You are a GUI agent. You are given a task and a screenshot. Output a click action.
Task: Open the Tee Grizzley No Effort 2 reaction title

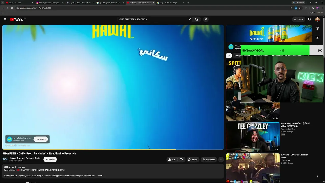click(295, 125)
